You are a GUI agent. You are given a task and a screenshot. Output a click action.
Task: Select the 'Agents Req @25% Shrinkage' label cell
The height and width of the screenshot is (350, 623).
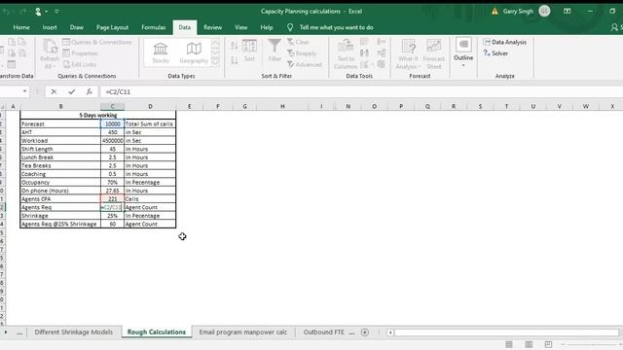[x=60, y=224]
